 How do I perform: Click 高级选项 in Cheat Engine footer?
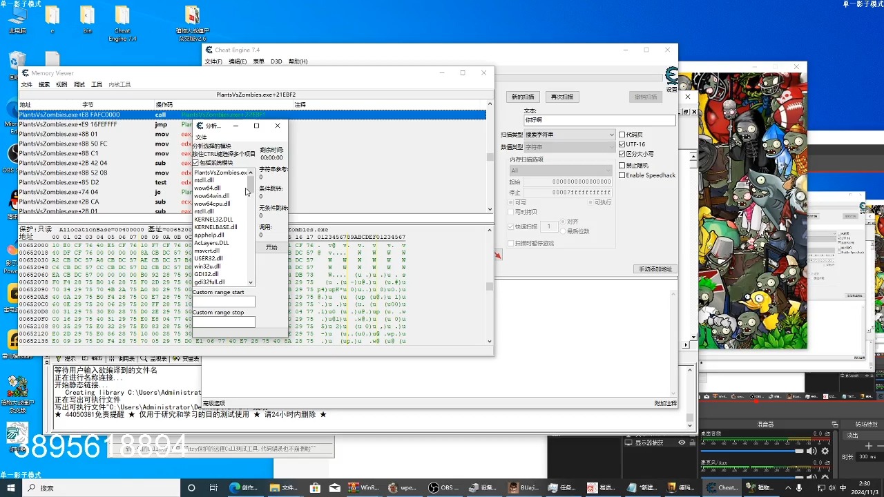click(213, 403)
